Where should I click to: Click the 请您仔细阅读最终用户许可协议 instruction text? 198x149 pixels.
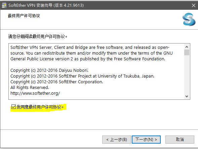click(38, 36)
